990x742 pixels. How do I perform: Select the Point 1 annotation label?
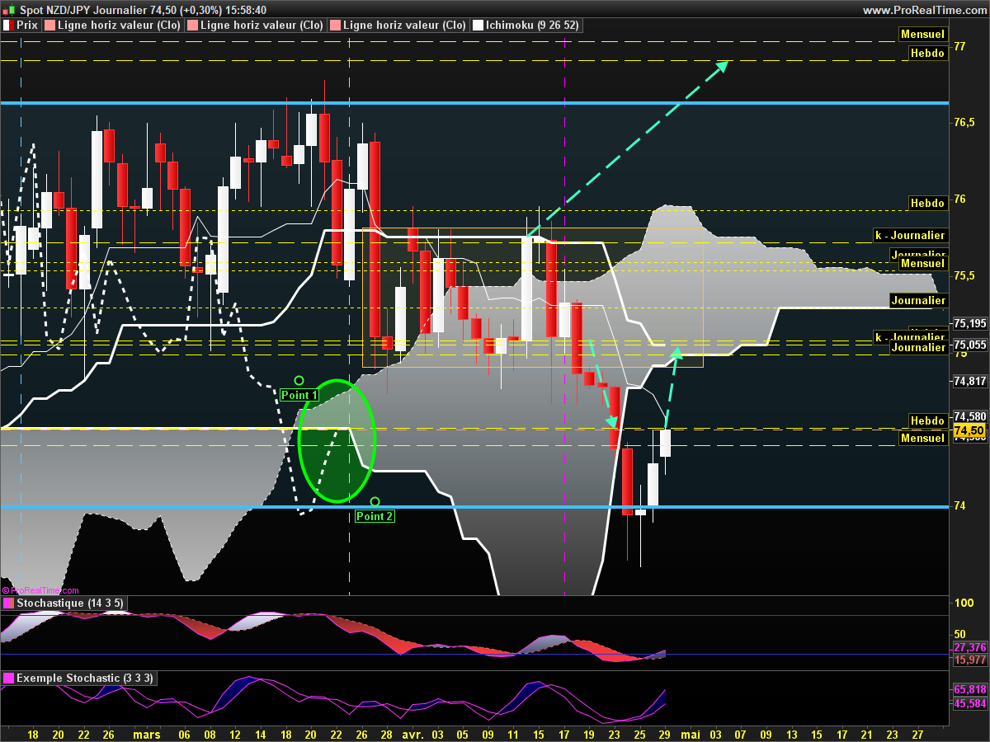(299, 395)
